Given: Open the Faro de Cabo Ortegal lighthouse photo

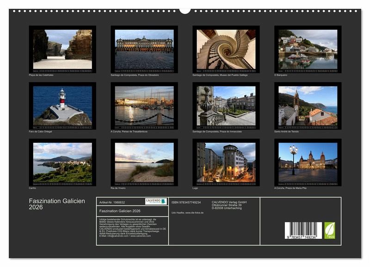Looking at the screenshot, I should tap(62, 106).
